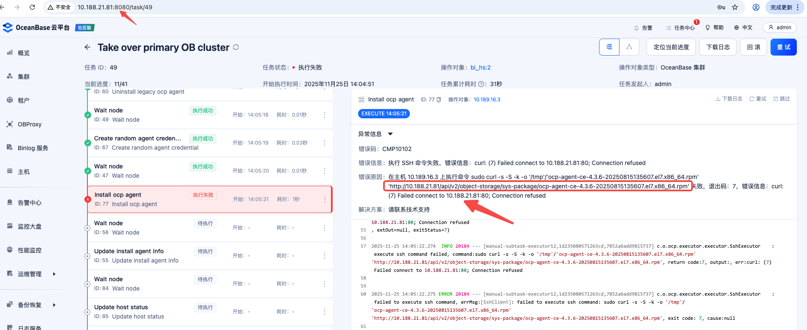Open the Task Center with red badge

coord(680,28)
